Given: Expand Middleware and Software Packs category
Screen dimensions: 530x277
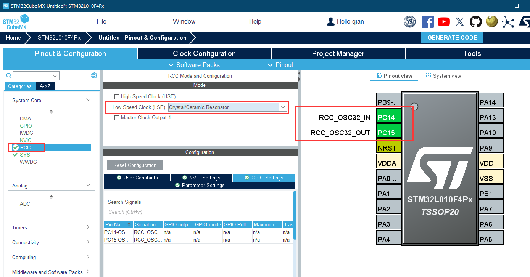Looking at the screenshot, I should (88, 272).
